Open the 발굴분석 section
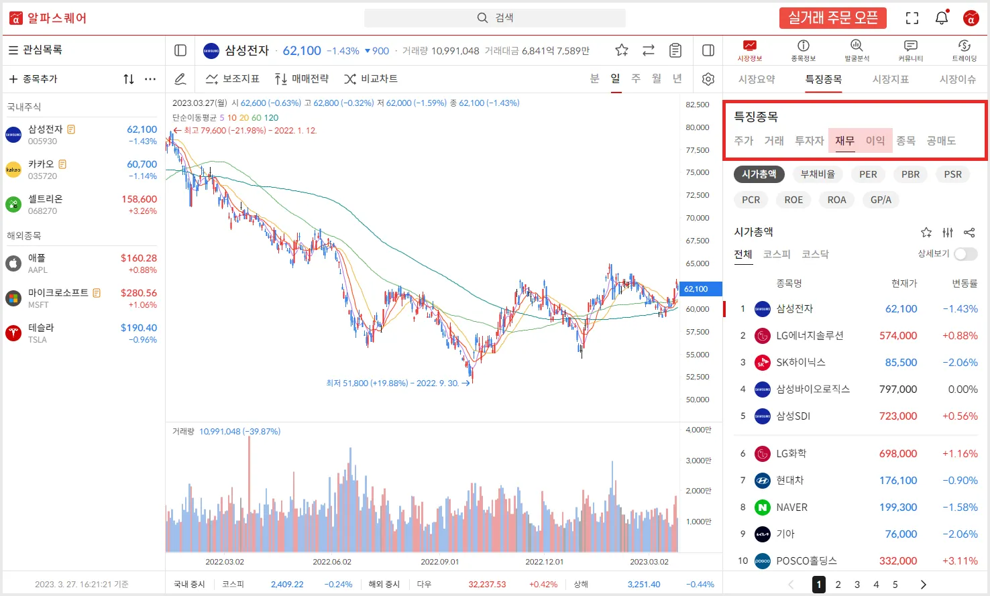The height and width of the screenshot is (596, 990). (x=857, y=50)
